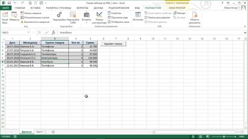Open Безопасность макросов settings

(35, 22)
